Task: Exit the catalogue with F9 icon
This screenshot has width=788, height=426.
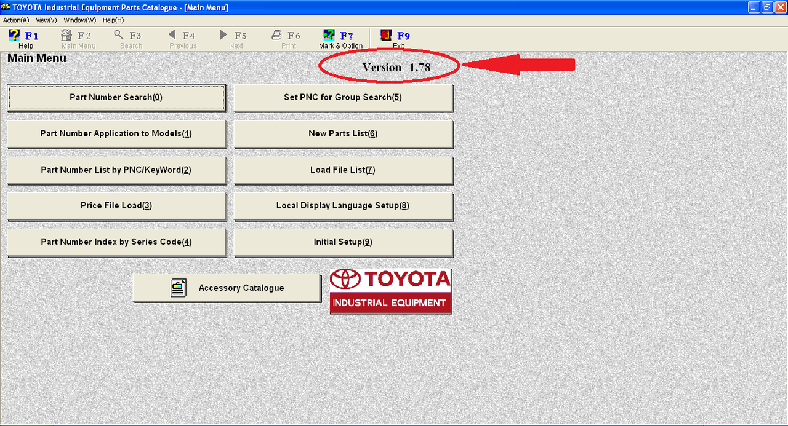Action: [x=386, y=35]
